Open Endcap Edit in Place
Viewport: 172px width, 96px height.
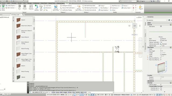[79, 8]
